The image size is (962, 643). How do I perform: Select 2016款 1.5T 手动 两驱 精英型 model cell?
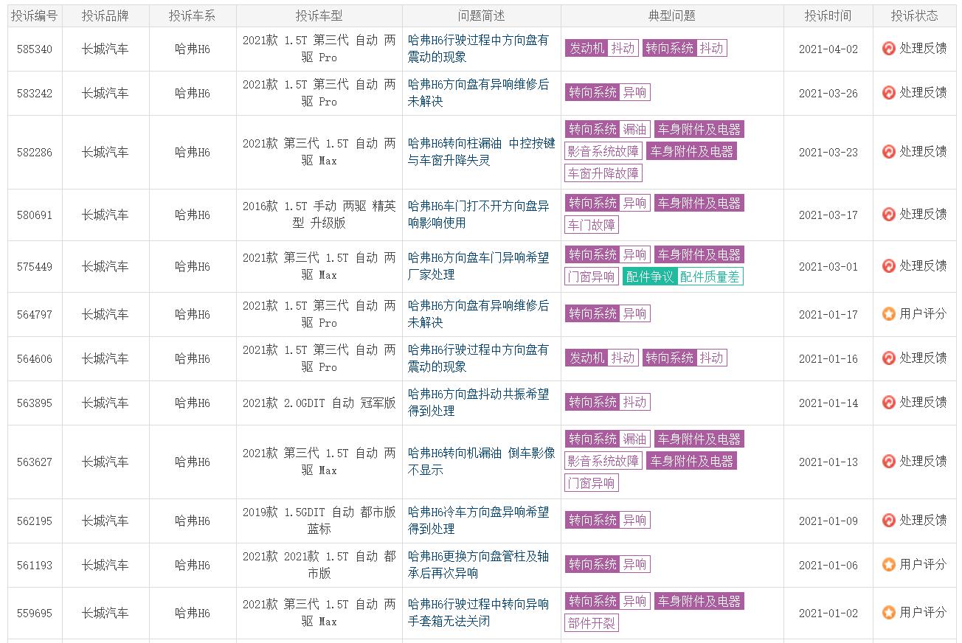[319, 215]
